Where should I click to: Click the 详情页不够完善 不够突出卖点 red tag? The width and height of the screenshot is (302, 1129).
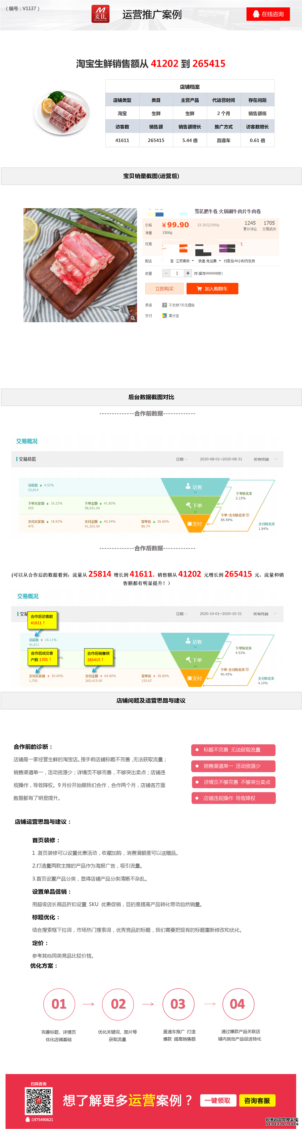click(233, 782)
